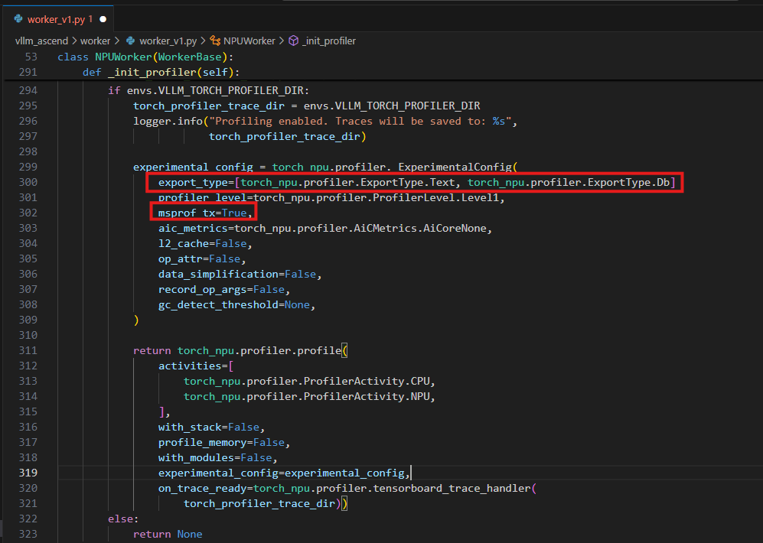Click line number 300 in the gutter
This screenshot has height=543, width=763.
[28, 182]
